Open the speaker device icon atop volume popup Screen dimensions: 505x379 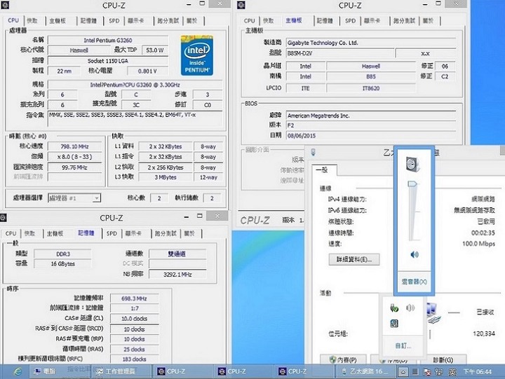pos(413,164)
